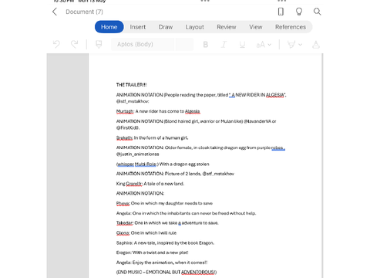Viewport: 370px width, 278px height.
Task: Click the word Murtagh
Action: [125, 111]
